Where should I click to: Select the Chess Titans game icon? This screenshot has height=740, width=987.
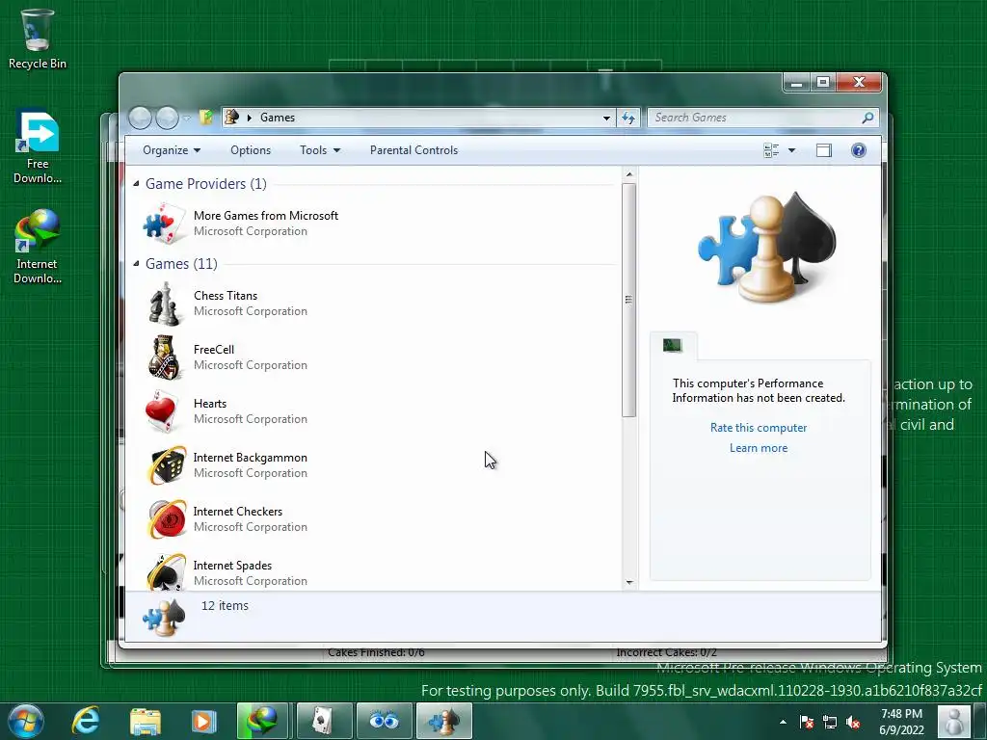point(165,304)
